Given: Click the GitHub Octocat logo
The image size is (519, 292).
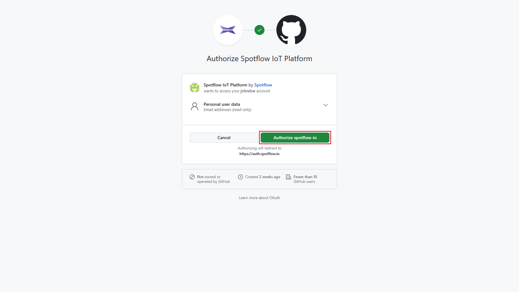Looking at the screenshot, I should [x=291, y=30].
